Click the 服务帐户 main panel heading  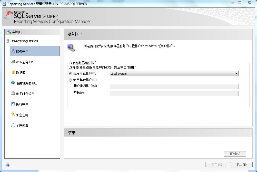[x=75, y=34]
